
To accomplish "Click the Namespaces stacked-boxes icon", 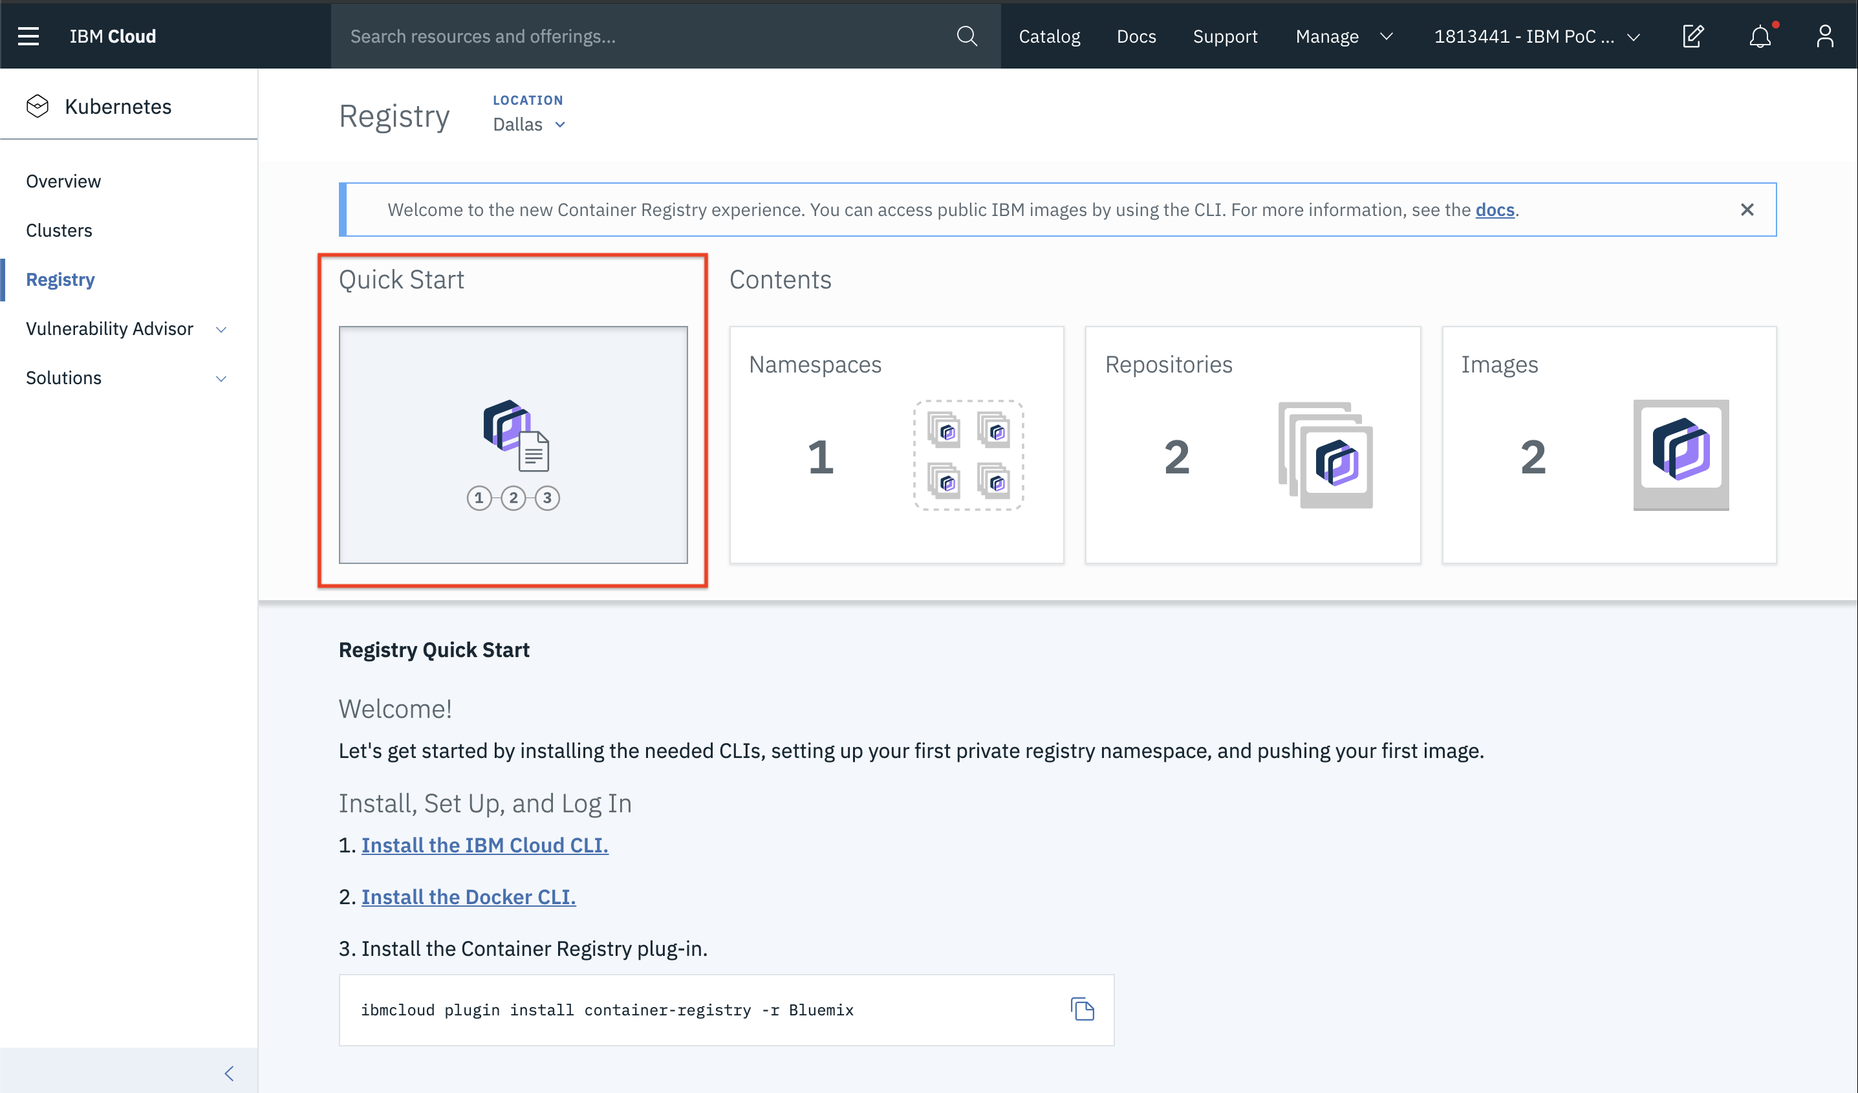I will point(968,455).
